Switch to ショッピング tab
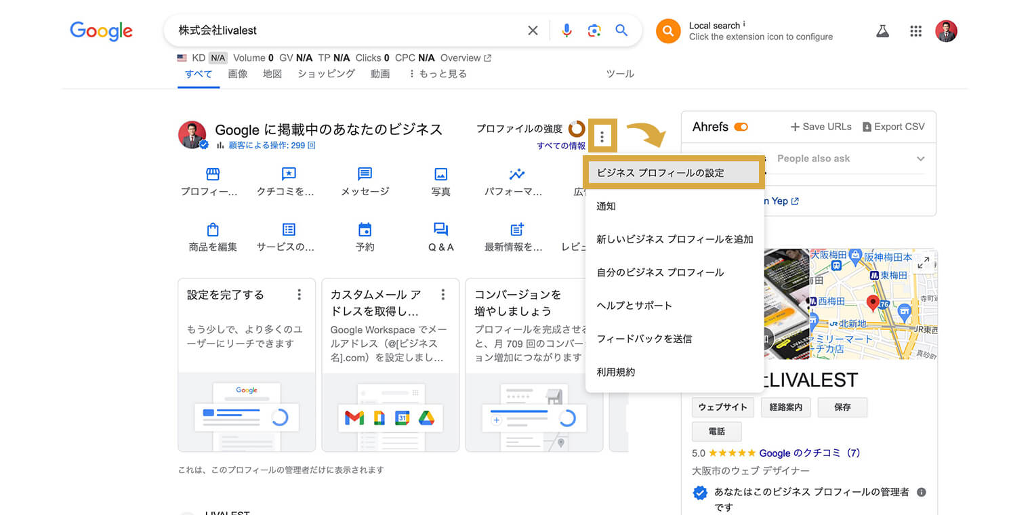Image resolution: width=1030 pixels, height=515 pixels. tap(326, 74)
